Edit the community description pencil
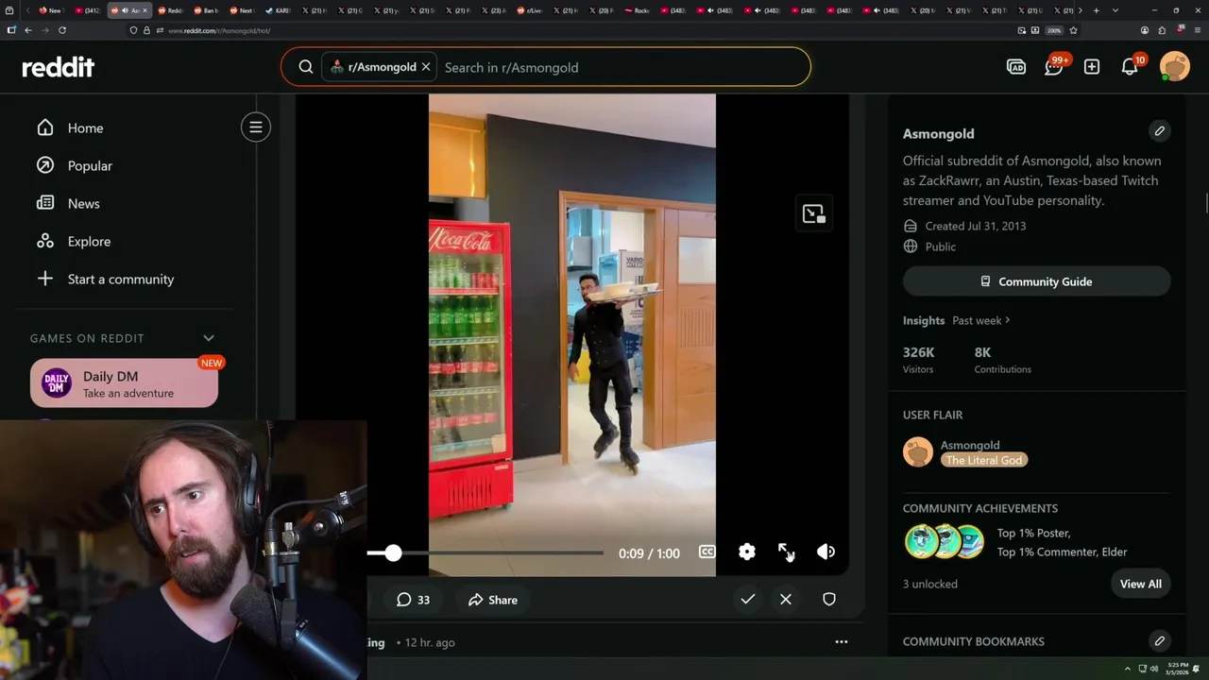 [x=1159, y=131]
